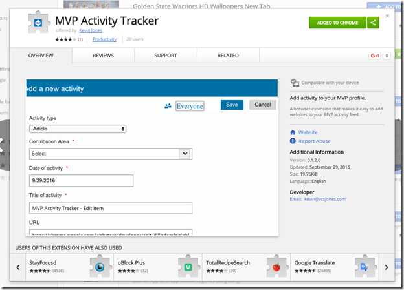Click the Add to Chrome button in the background page

(385, 5)
